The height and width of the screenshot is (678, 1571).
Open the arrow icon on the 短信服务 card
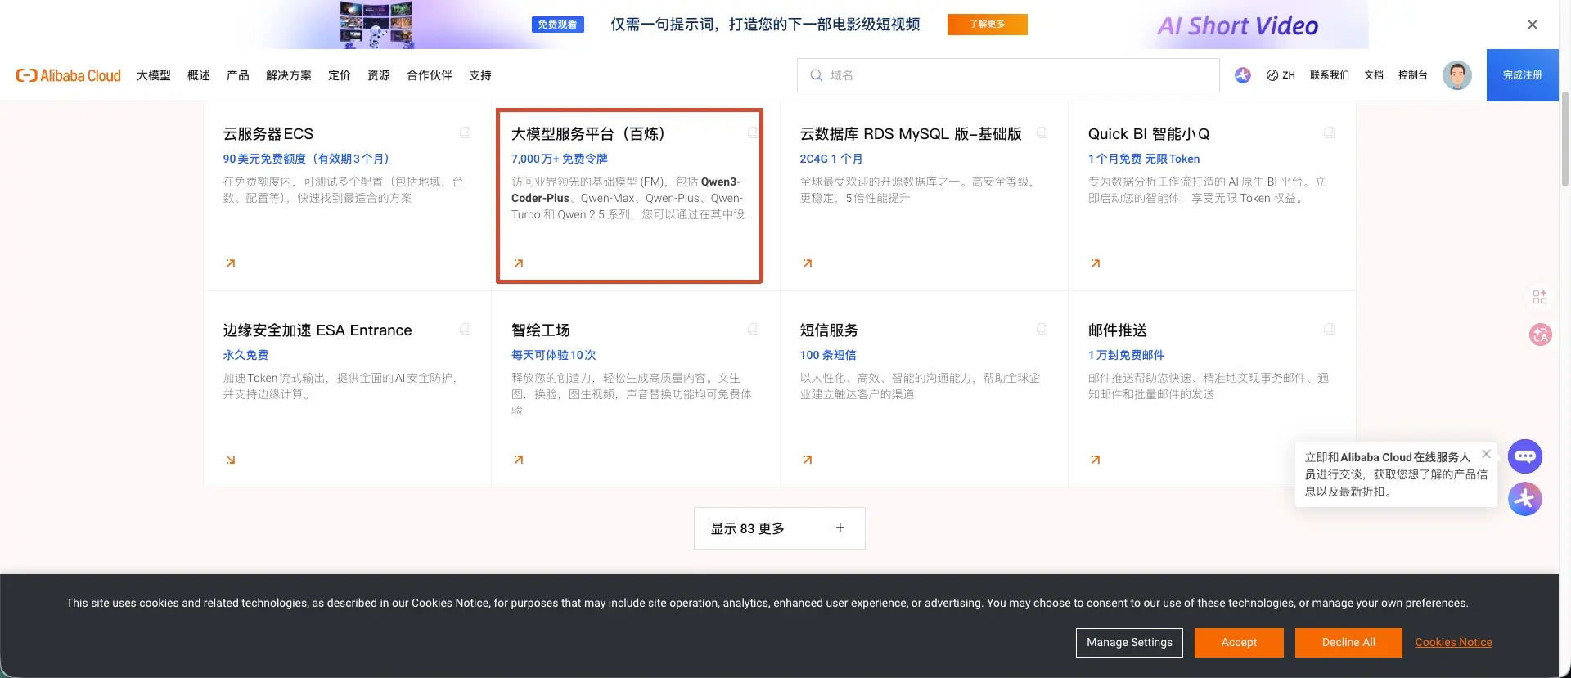[808, 460]
